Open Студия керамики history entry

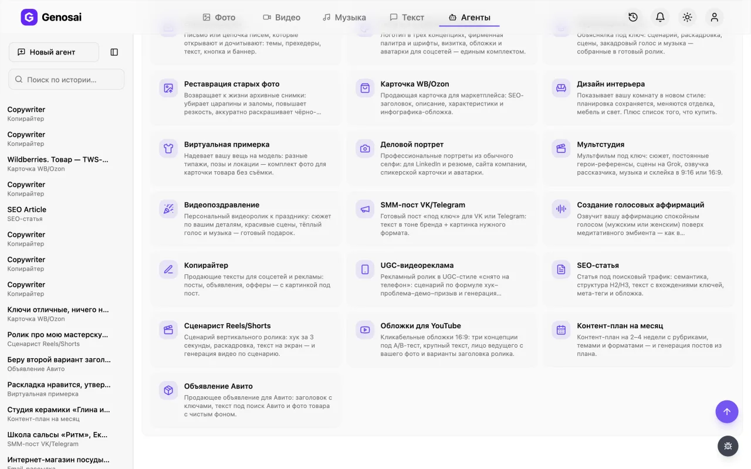[59, 414]
